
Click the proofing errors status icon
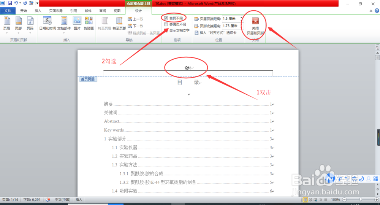[x=48, y=200]
